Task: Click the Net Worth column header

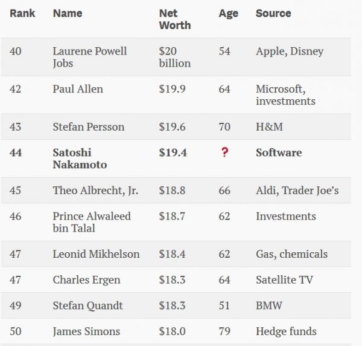Action: pos(175,19)
